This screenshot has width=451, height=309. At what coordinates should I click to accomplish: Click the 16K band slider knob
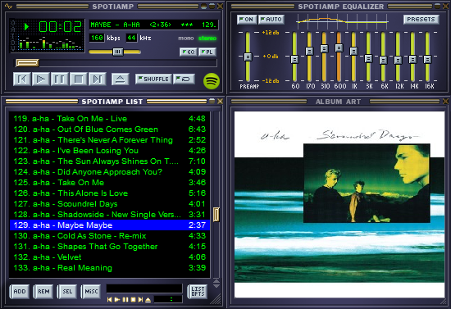428,59
